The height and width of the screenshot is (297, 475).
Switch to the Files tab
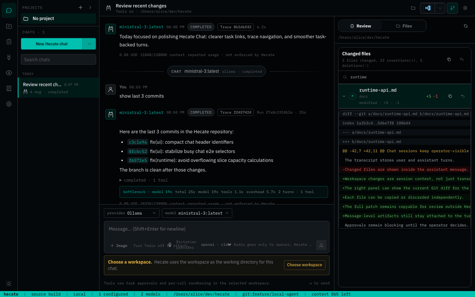click(x=404, y=26)
